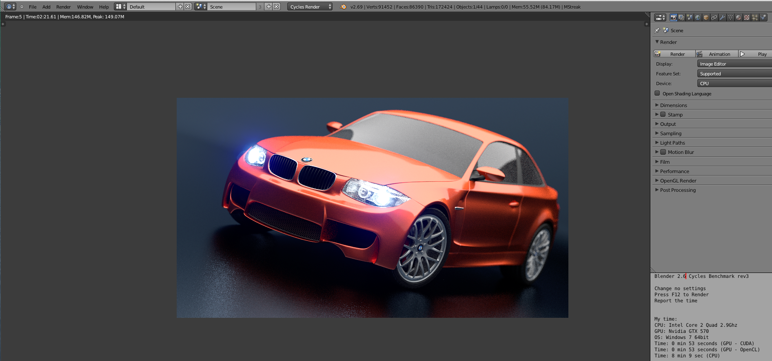
Task: Expand the Sampling panel
Action: pos(657,133)
